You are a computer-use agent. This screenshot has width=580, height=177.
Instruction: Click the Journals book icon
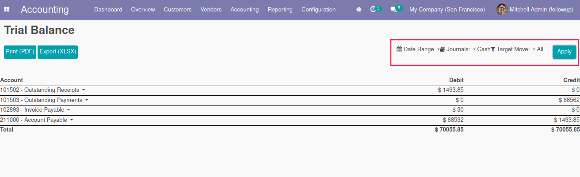pyautogui.click(x=443, y=49)
